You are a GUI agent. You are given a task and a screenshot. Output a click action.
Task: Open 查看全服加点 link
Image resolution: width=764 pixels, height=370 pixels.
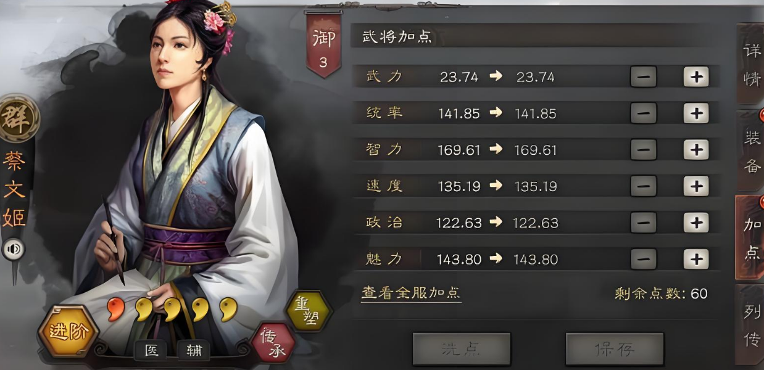pyautogui.click(x=411, y=293)
